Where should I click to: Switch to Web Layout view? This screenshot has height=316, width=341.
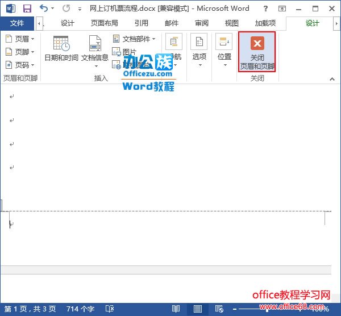click(x=219, y=309)
